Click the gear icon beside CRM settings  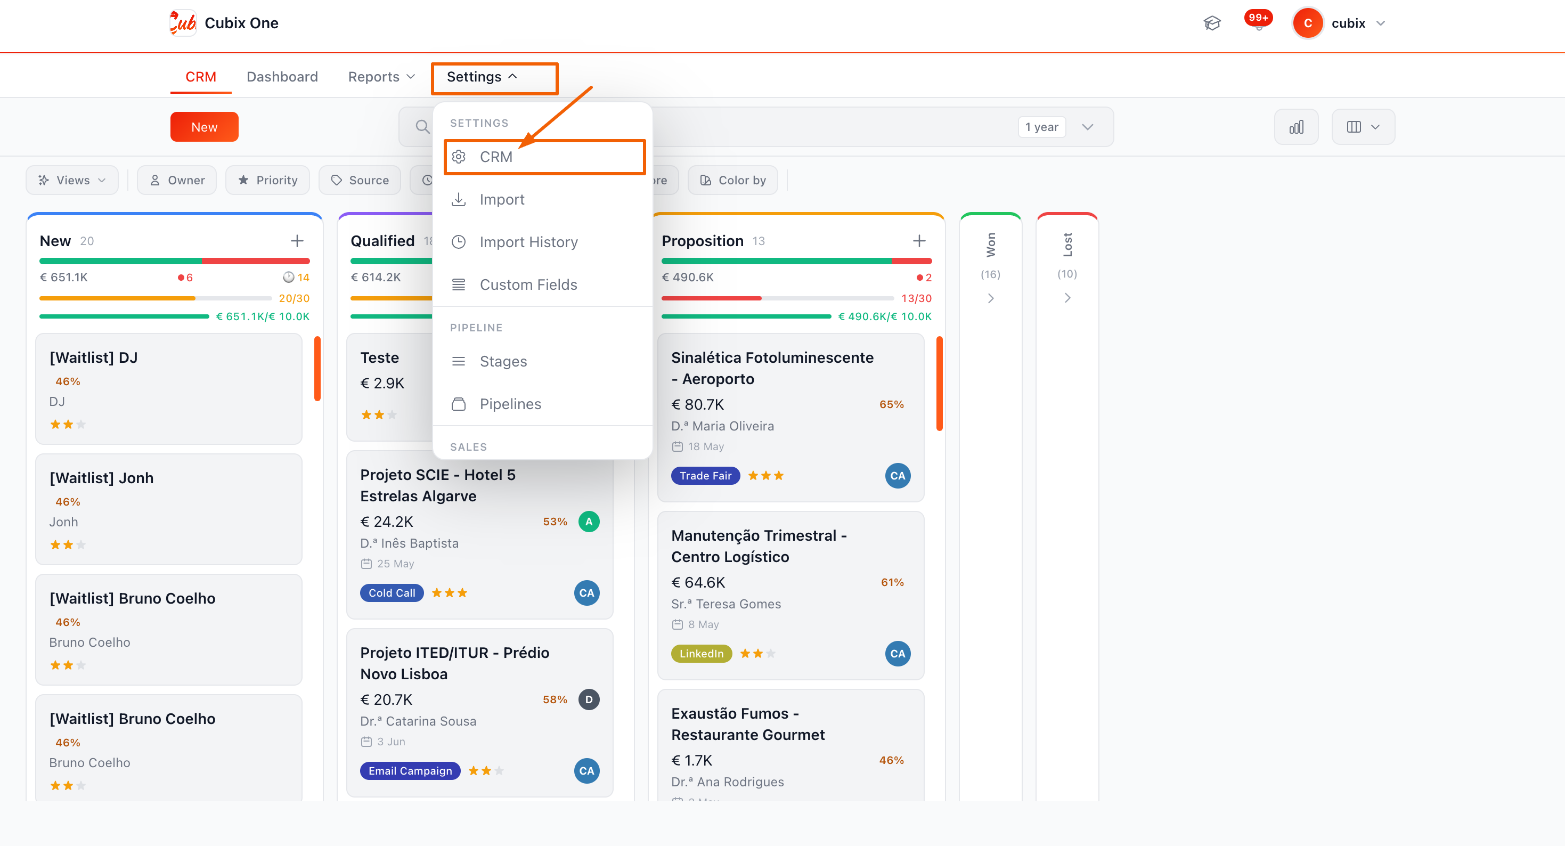pos(459,157)
